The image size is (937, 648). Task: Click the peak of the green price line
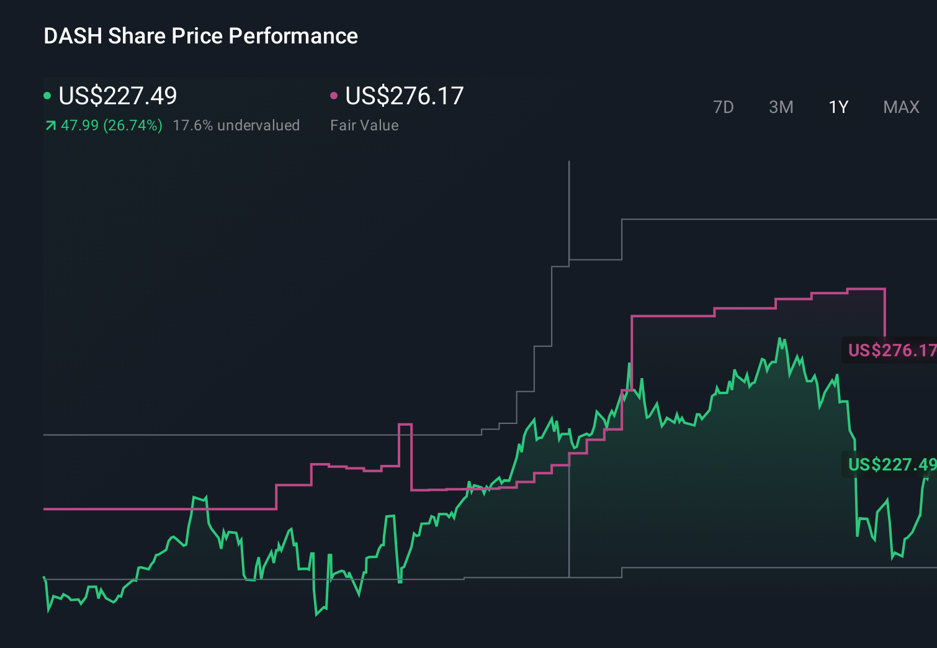(x=781, y=338)
